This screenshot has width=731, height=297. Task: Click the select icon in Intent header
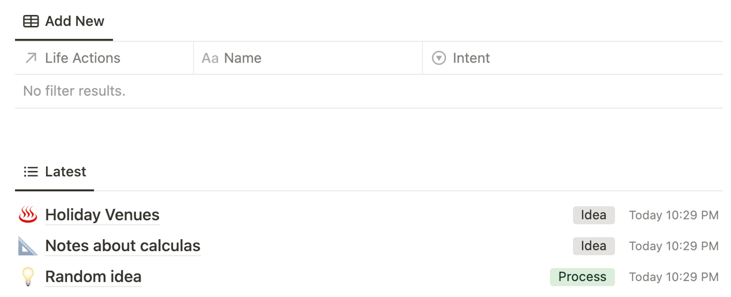439,58
